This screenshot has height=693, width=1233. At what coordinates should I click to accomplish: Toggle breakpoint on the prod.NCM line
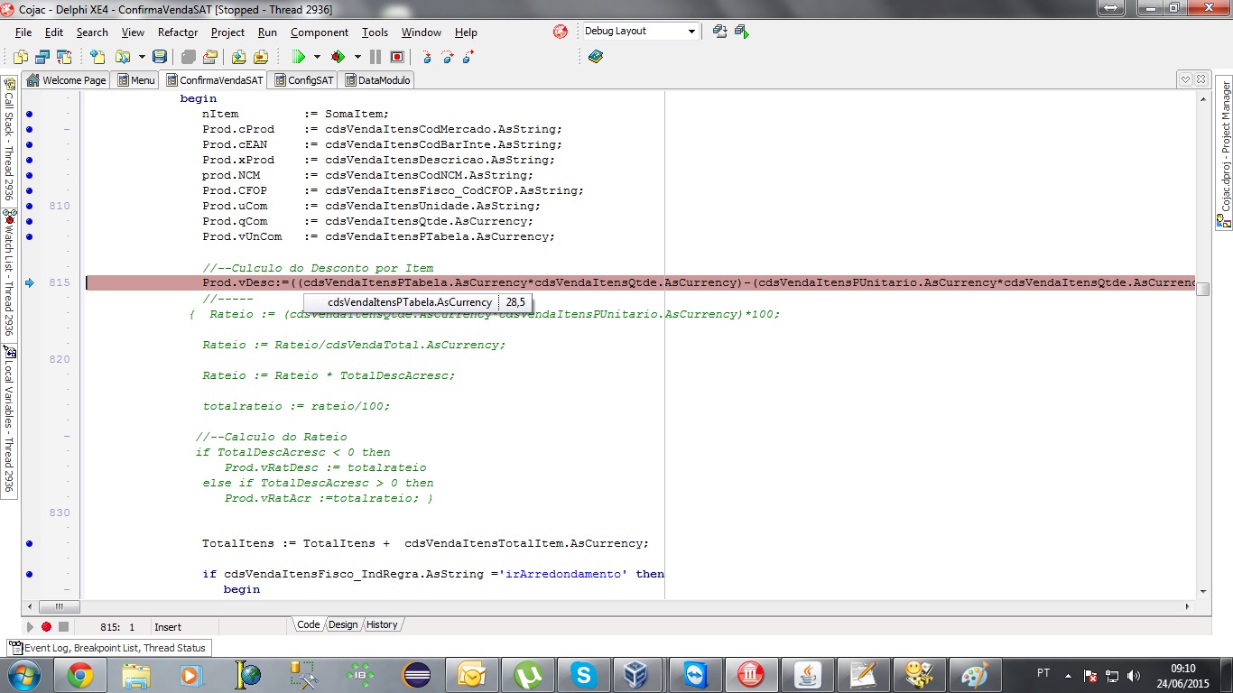tap(30, 175)
